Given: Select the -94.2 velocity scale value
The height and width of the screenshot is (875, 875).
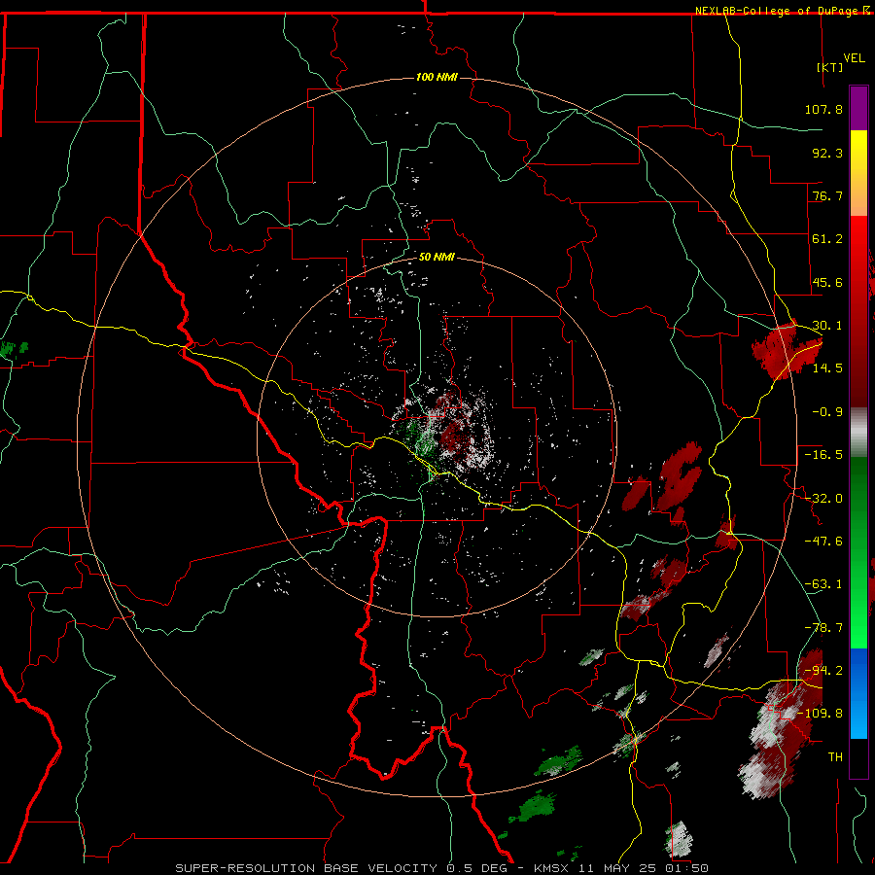Looking at the screenshot, I should pos(823,671).
